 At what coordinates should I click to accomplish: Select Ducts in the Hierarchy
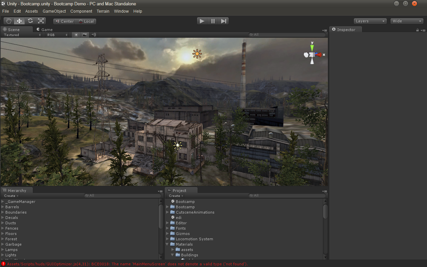point(11,223)
